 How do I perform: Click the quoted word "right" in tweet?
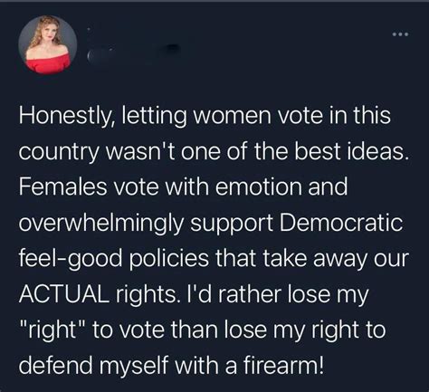[x=53, y=330]
